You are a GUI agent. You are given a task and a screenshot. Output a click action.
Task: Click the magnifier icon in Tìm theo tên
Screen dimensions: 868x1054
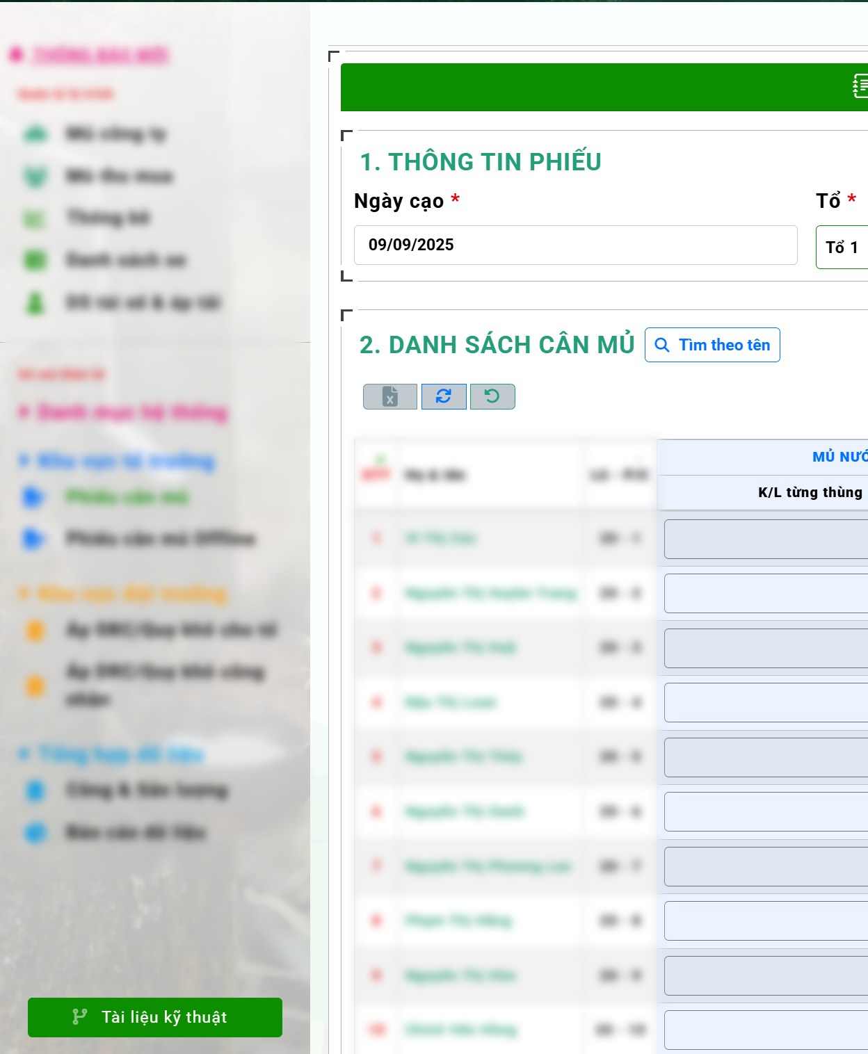pos(662,346)
